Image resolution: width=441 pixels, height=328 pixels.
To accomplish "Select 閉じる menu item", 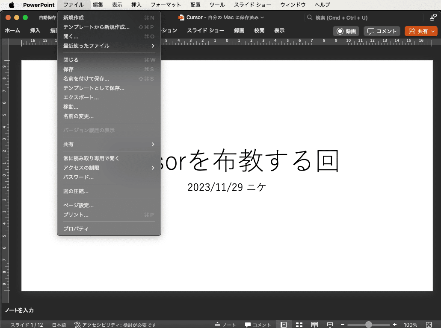I will click(x=109, y=60).
